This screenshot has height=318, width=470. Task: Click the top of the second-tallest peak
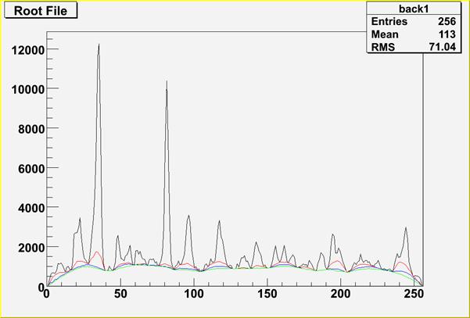167,81
